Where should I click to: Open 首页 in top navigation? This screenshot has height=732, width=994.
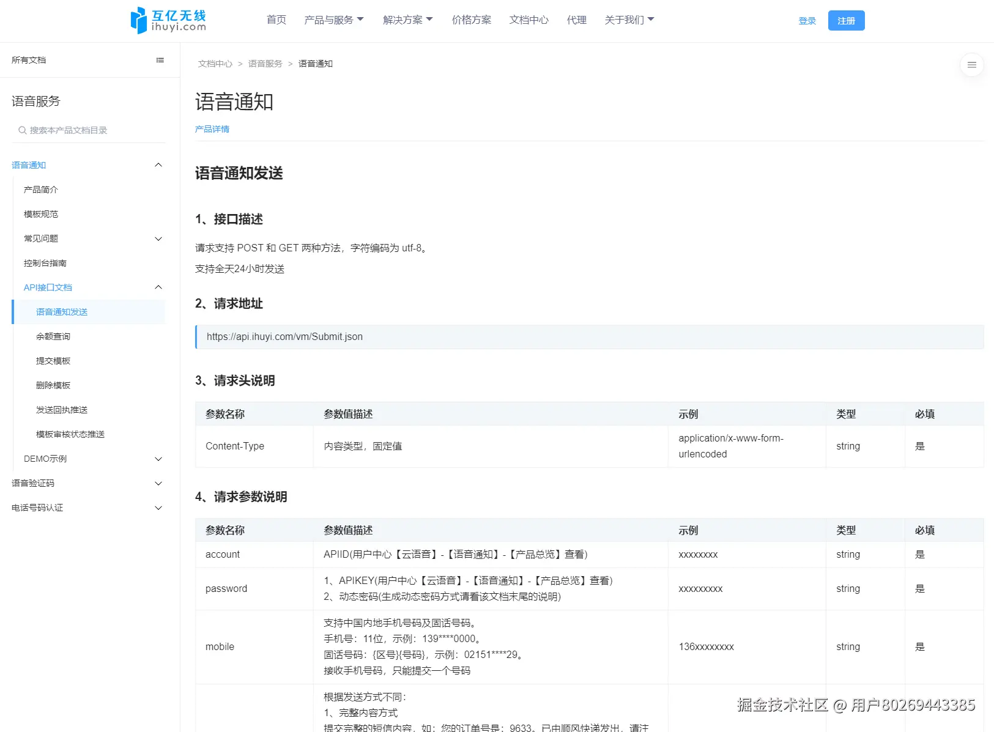276,20
